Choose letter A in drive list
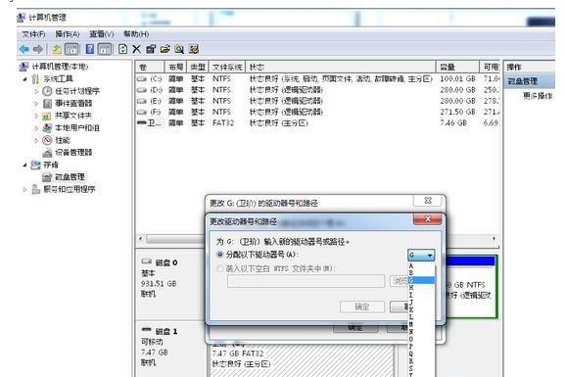Image resolution: width=567 pixels, height=377 pixels. click(421, 265)
